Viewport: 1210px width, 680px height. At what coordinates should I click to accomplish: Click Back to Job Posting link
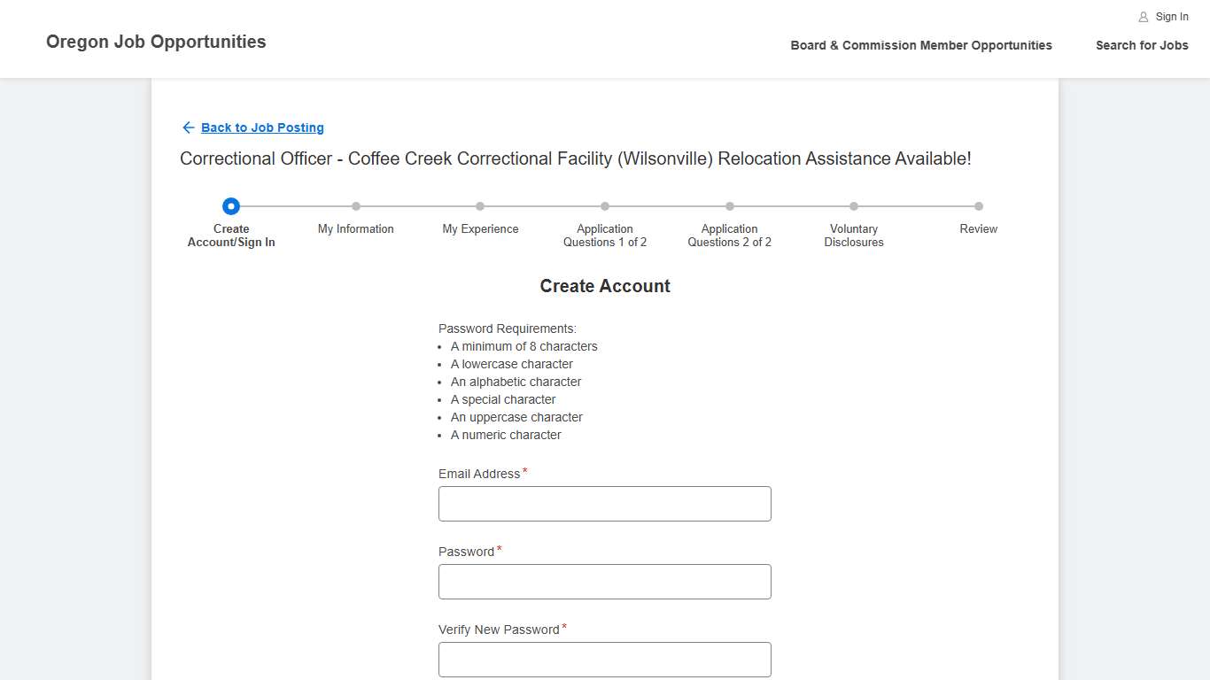pos(262,127)
